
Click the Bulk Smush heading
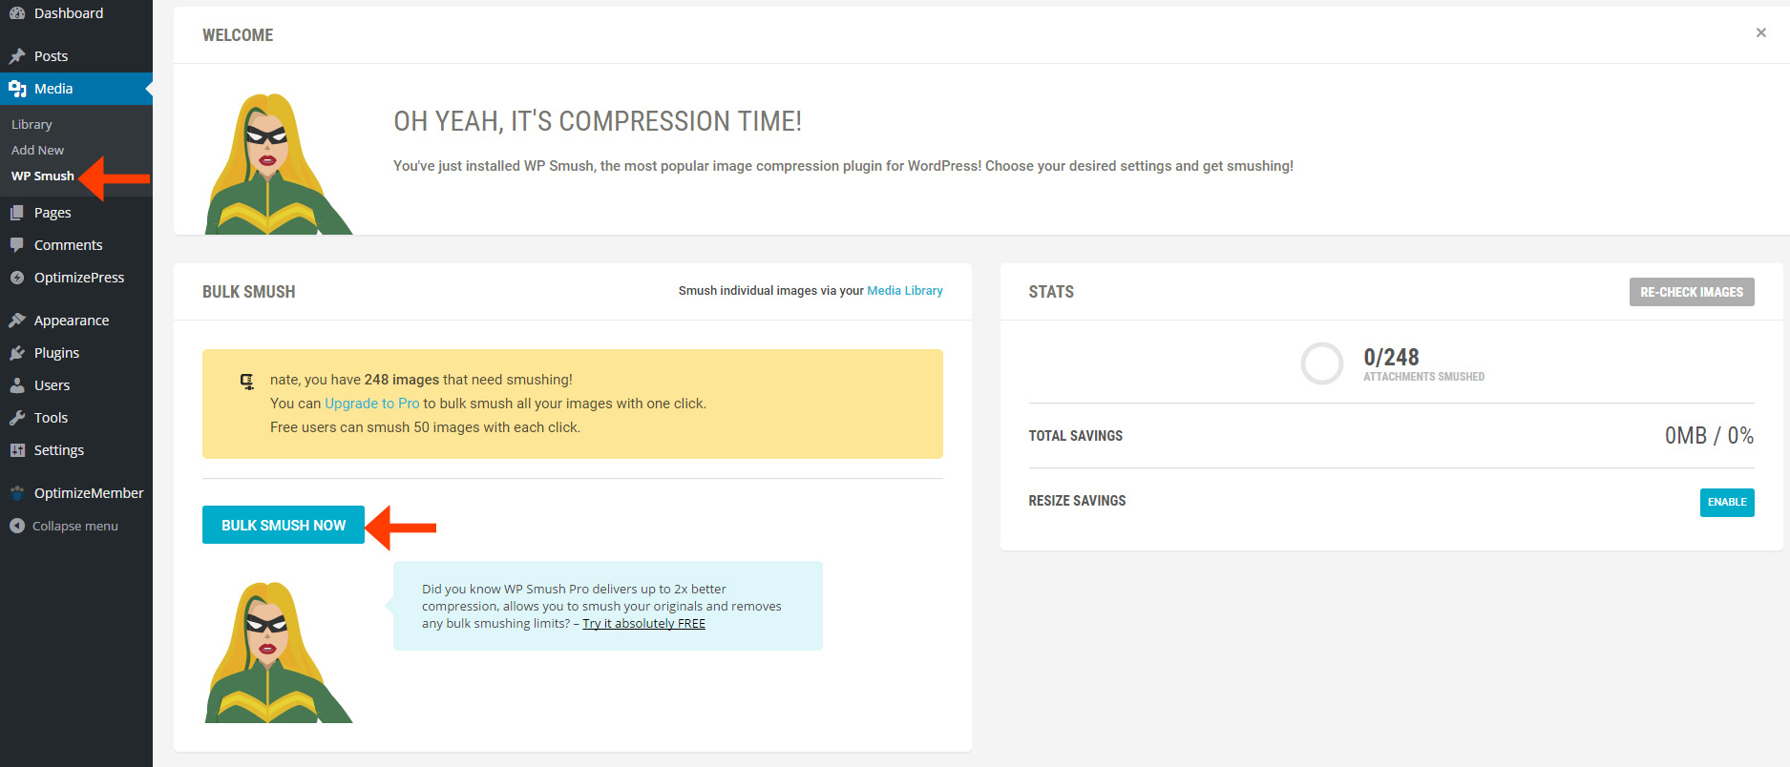point(249,292)
